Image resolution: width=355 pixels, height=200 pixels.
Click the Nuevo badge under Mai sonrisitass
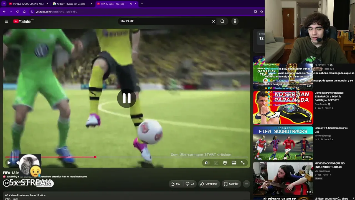[x=318, y=179]
